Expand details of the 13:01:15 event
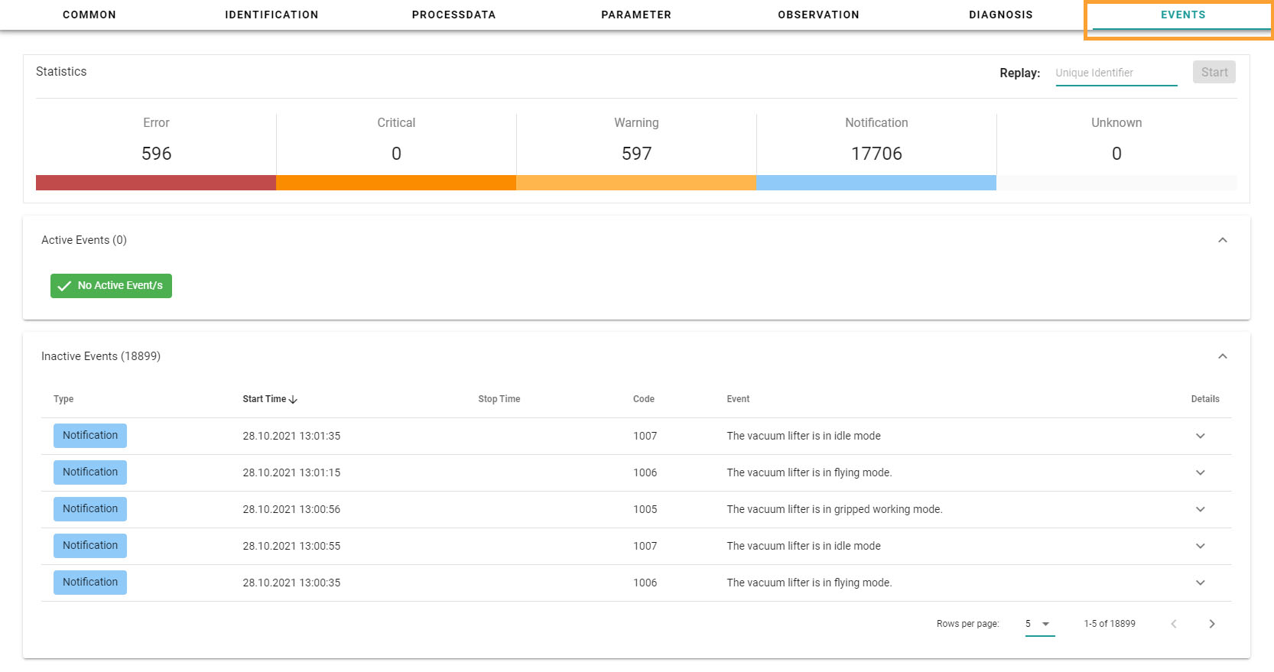This screenshot has width=1274, height=672. pyautogui.click(x=1200, y=472)
